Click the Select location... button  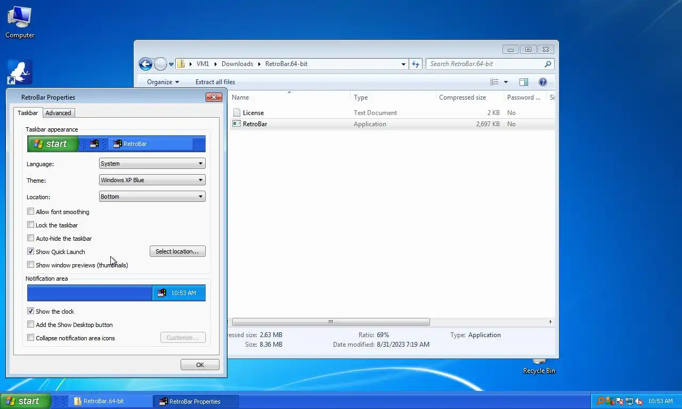pyautogui.click(x=177, y=251)
